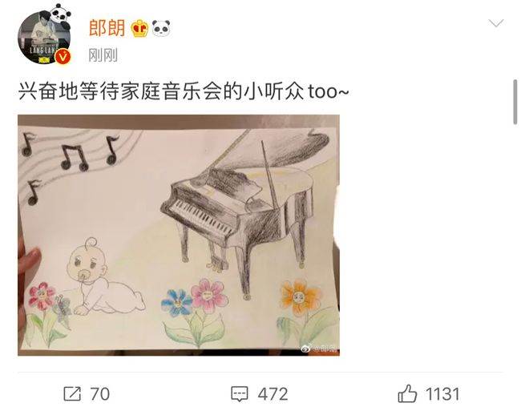Tap the repost share icon

pyautogui.click(x=72, y=393)
